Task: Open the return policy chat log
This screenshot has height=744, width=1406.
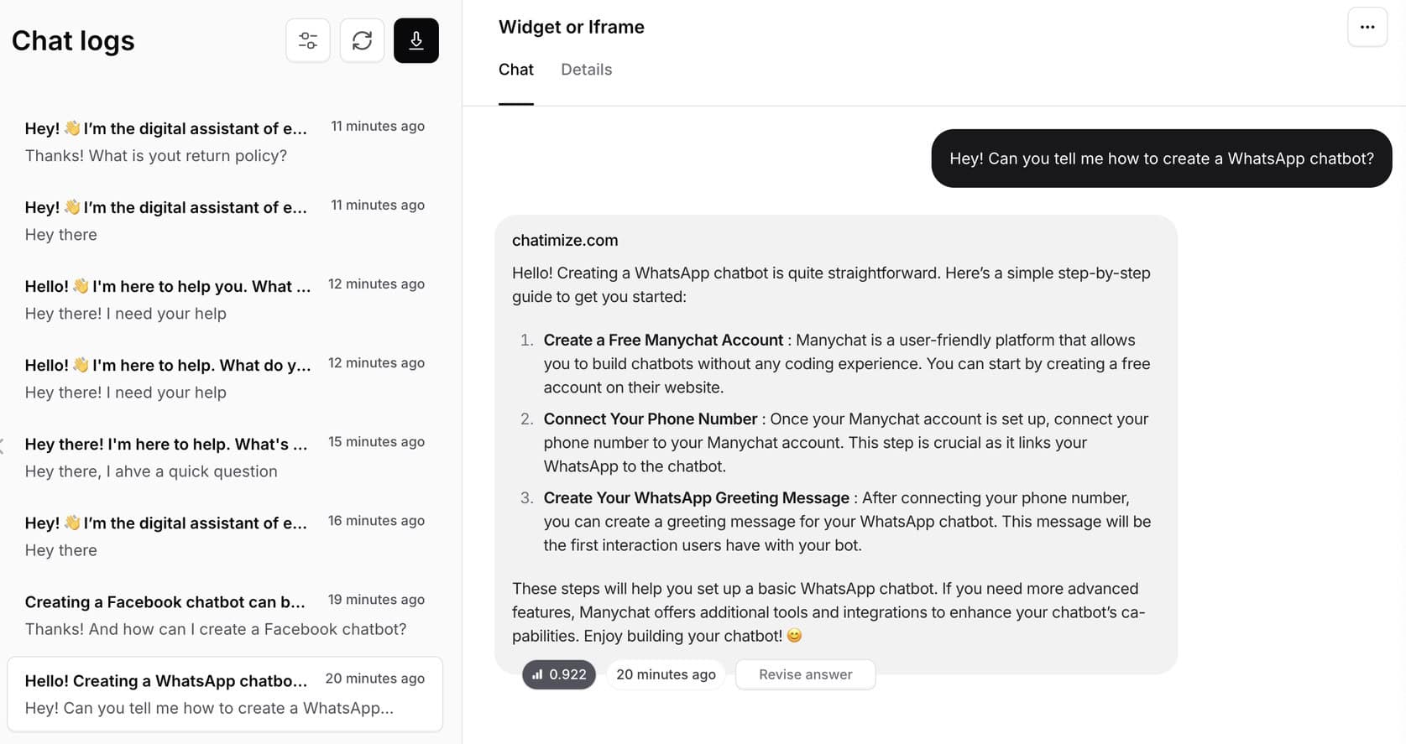Action: click(x=224, y=142)
